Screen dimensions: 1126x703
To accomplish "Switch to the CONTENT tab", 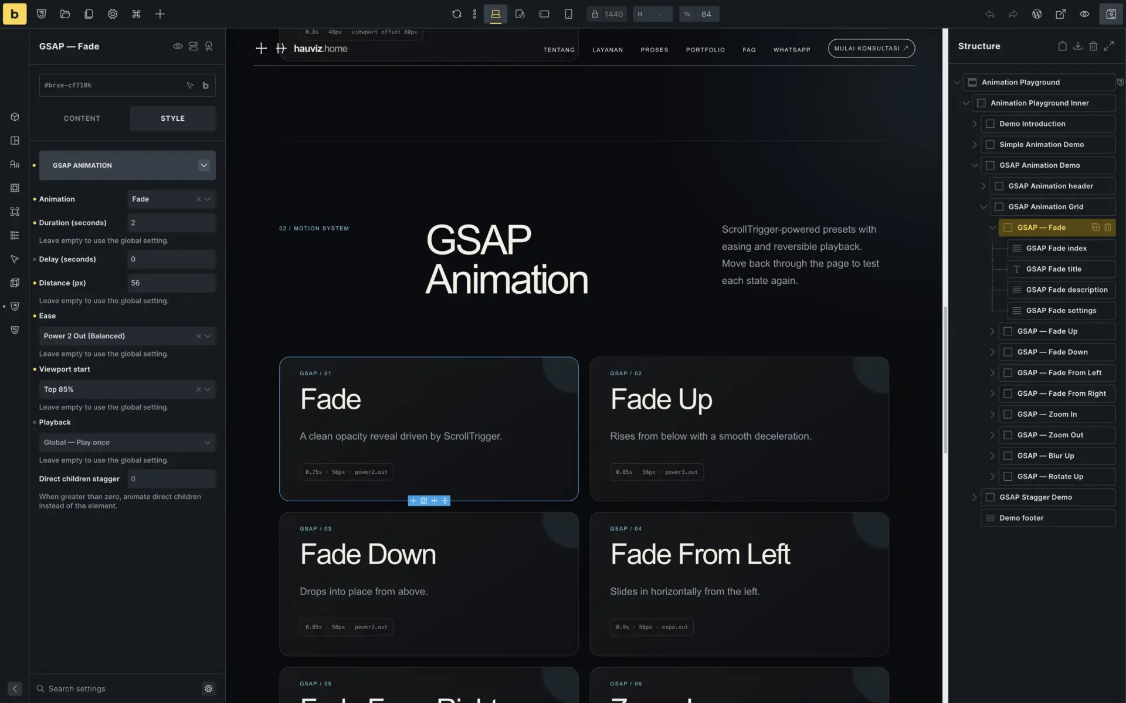I will [82, 118].
